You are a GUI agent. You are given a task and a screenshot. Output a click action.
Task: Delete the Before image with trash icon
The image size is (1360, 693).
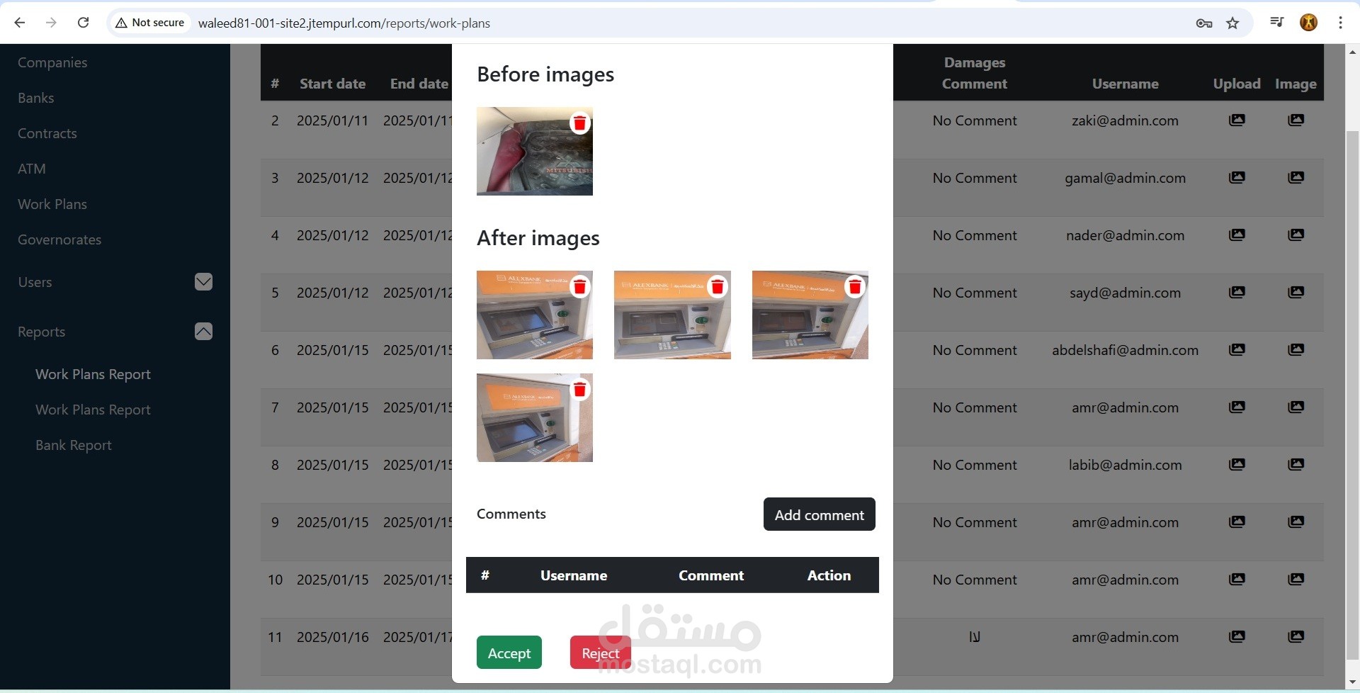point(579,123)
